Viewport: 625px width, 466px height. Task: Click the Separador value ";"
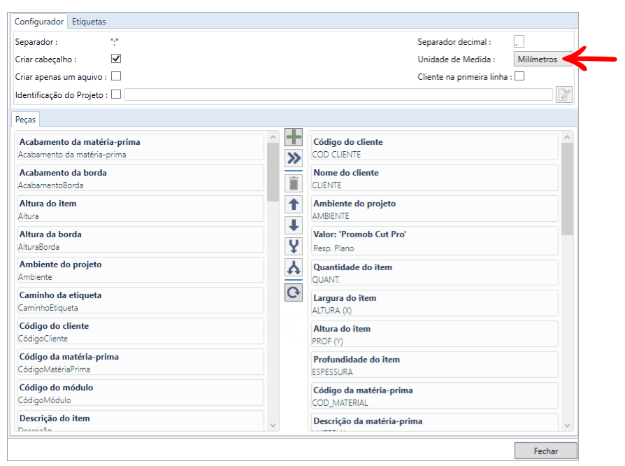click(115, 42)
